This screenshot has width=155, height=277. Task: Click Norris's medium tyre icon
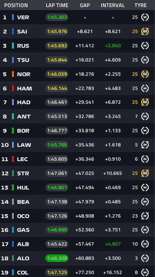tap(145, 74)
